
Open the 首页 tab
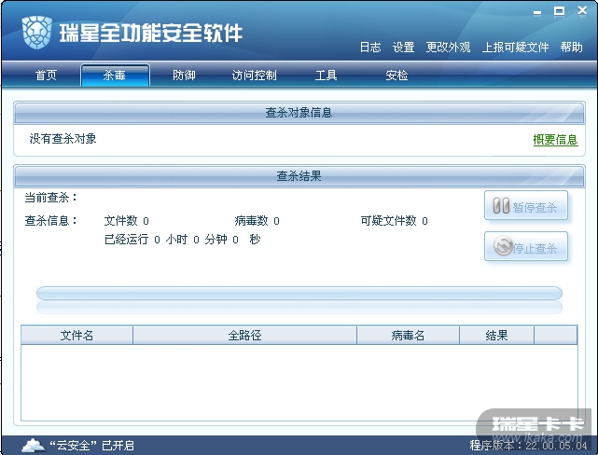tap(46, 76)
